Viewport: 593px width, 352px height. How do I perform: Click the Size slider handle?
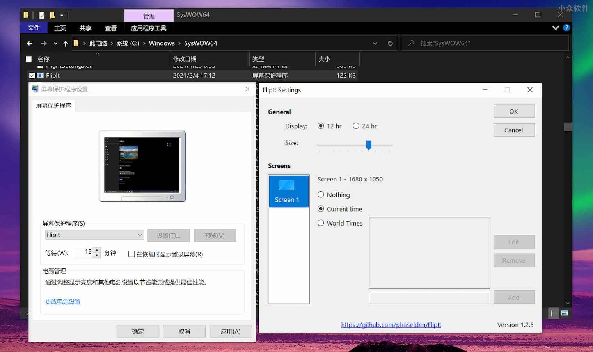(369, 145)
